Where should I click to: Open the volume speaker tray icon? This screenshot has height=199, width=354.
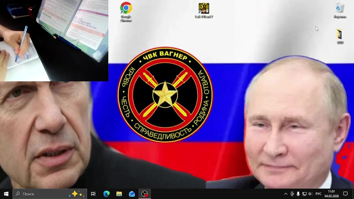tap(310, 194)
